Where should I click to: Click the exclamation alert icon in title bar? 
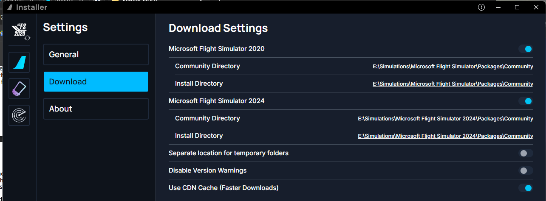click(481, 7)
